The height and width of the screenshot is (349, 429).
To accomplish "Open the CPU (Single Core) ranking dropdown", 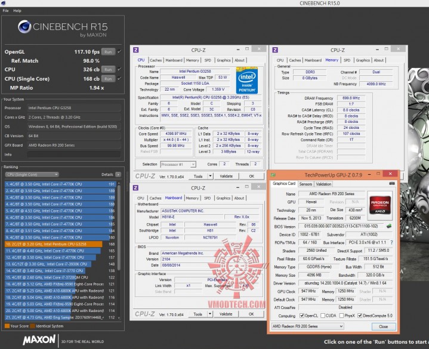I will pyautogui.click(x=32, y=174).
